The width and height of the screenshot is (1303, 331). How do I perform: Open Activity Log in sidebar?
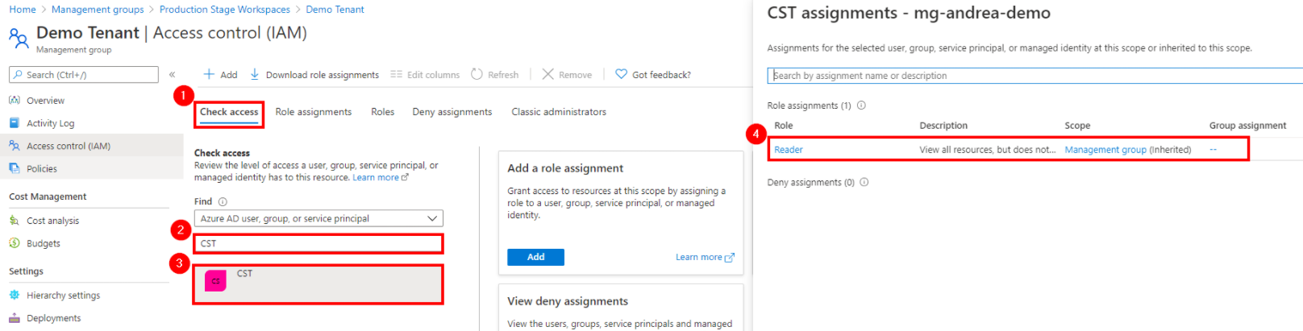point(50,123)
